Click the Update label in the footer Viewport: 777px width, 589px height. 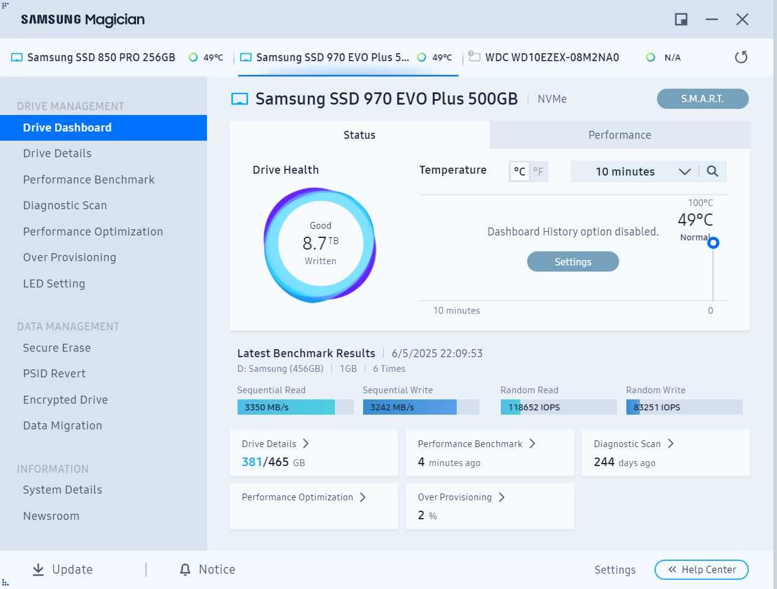pyautogui.click(x=72, y=569)
